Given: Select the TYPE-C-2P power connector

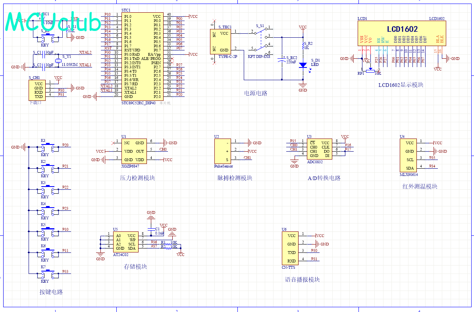Looking at the screenshot, I should 220,42.
